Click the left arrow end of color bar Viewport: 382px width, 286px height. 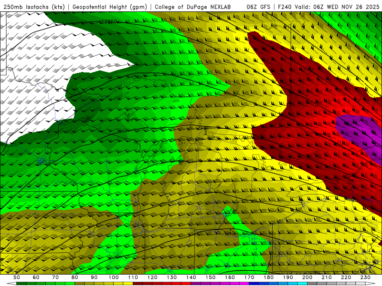[x=11, y=284]
